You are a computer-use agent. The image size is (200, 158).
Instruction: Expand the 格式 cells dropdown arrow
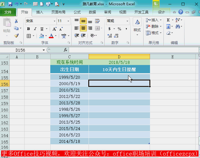click(161, 33)
